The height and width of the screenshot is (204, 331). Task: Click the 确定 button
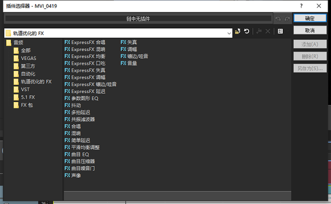tap(309, 18)
